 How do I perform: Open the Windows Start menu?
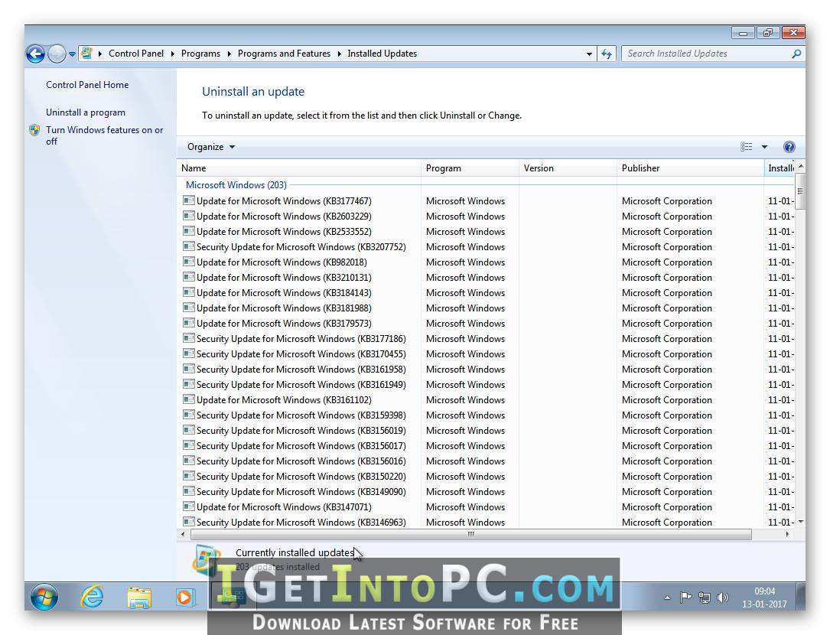pos(44,597)
